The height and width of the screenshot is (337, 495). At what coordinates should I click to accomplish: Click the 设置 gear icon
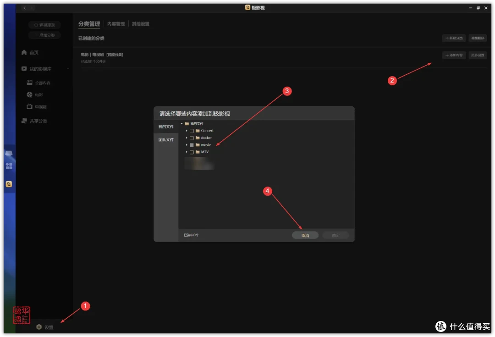[x=39, y=327]
